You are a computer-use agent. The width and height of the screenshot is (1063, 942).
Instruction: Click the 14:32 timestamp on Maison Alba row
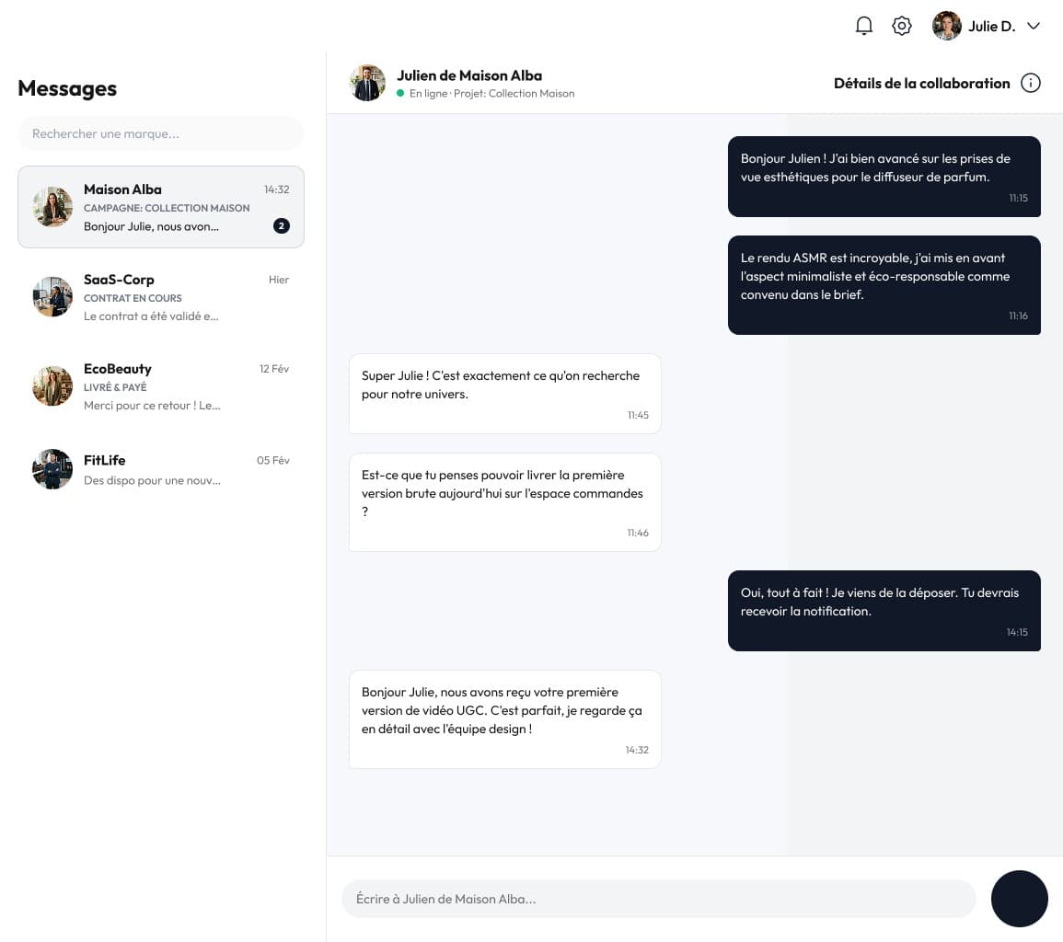coord(277,190)
